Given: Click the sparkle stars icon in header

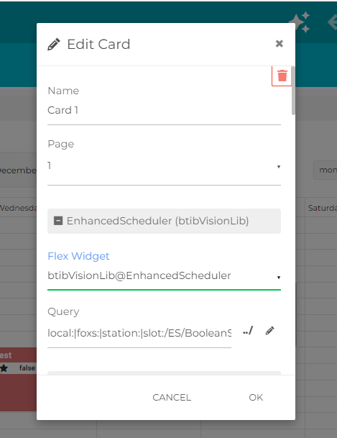Looking at the screenshot, I should [300, 22].
